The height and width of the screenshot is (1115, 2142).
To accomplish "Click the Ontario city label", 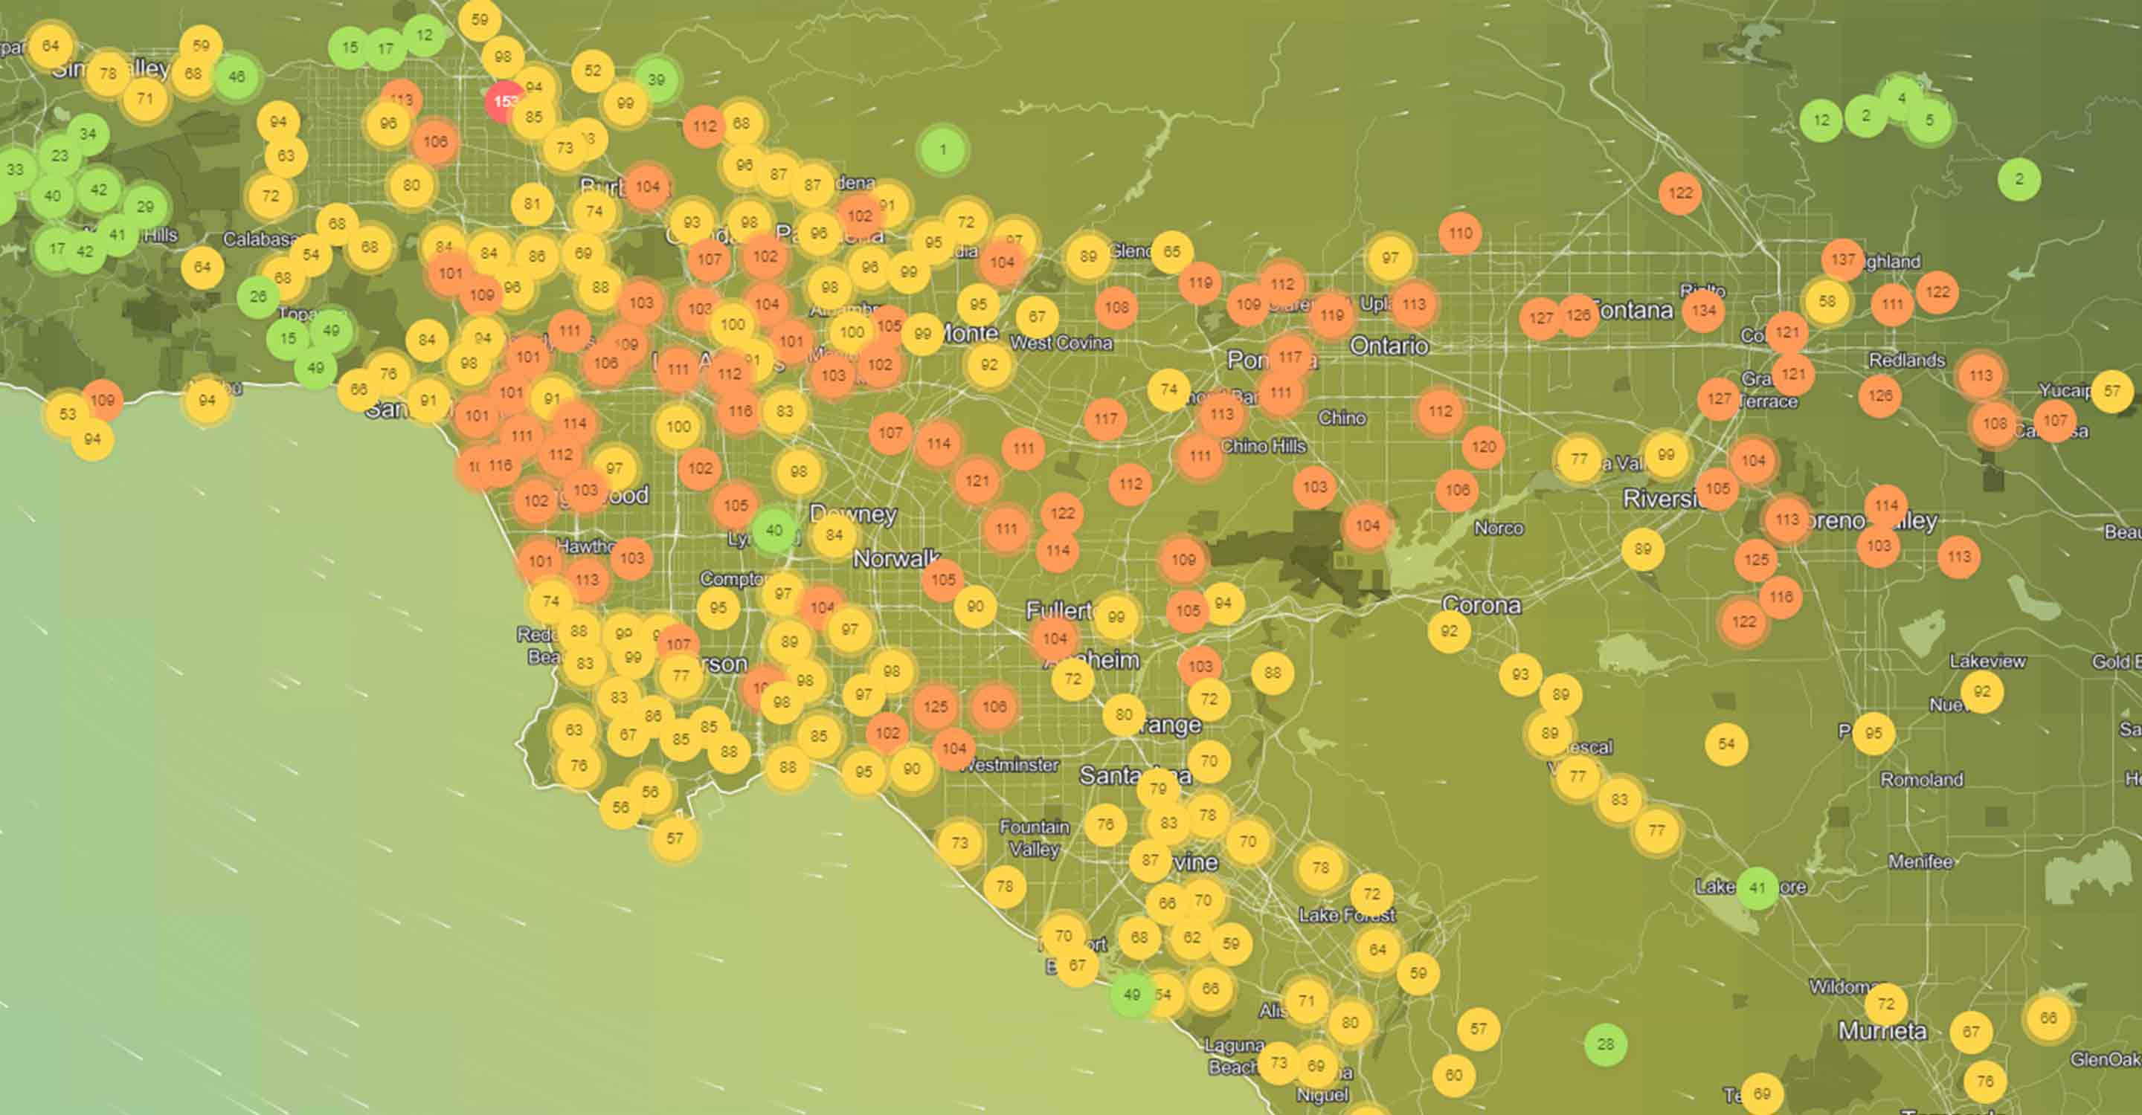I will coord(1389,346).
